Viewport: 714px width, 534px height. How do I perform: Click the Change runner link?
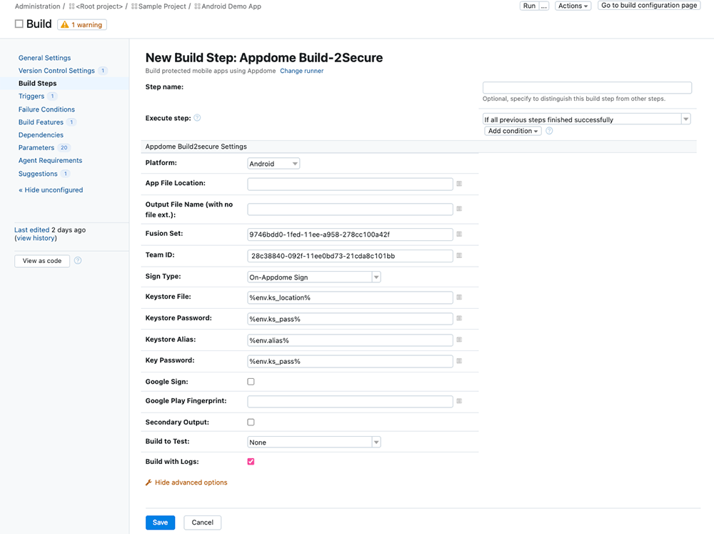coord(301,71)
